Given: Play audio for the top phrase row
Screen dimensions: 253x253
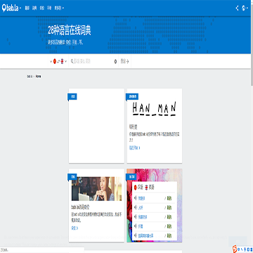Looking at the screenshot, I should coord(136,198).
